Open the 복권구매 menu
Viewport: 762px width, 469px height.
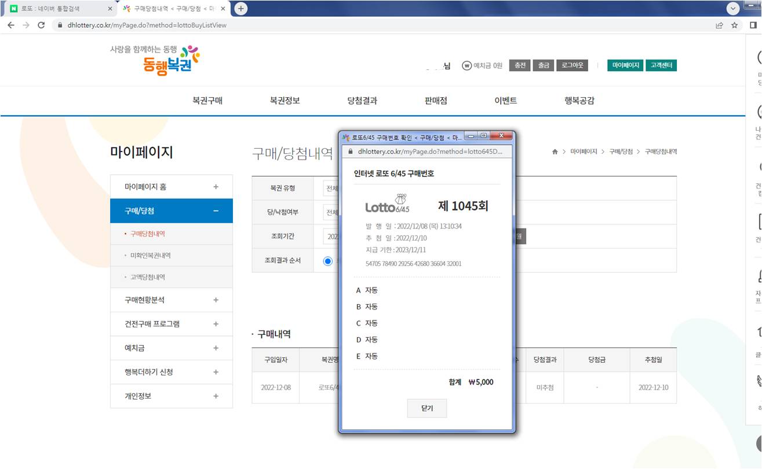coord(207,101)
